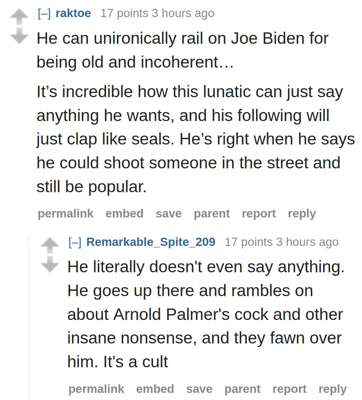
Task: Click embed under Remarkable_Spite_209's reply
Action: click(155, 389)
